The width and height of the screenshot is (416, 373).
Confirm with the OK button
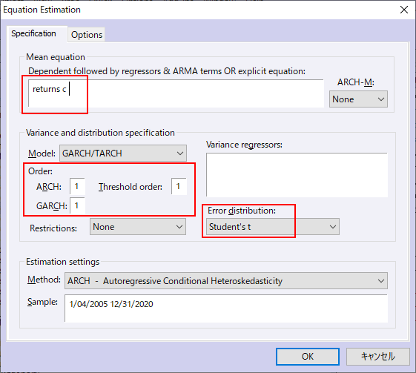click(x=308, y=357)
